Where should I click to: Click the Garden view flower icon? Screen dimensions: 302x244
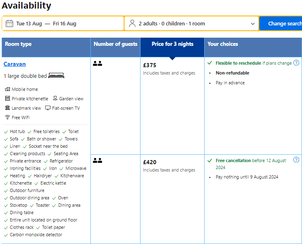pos(55,99)
